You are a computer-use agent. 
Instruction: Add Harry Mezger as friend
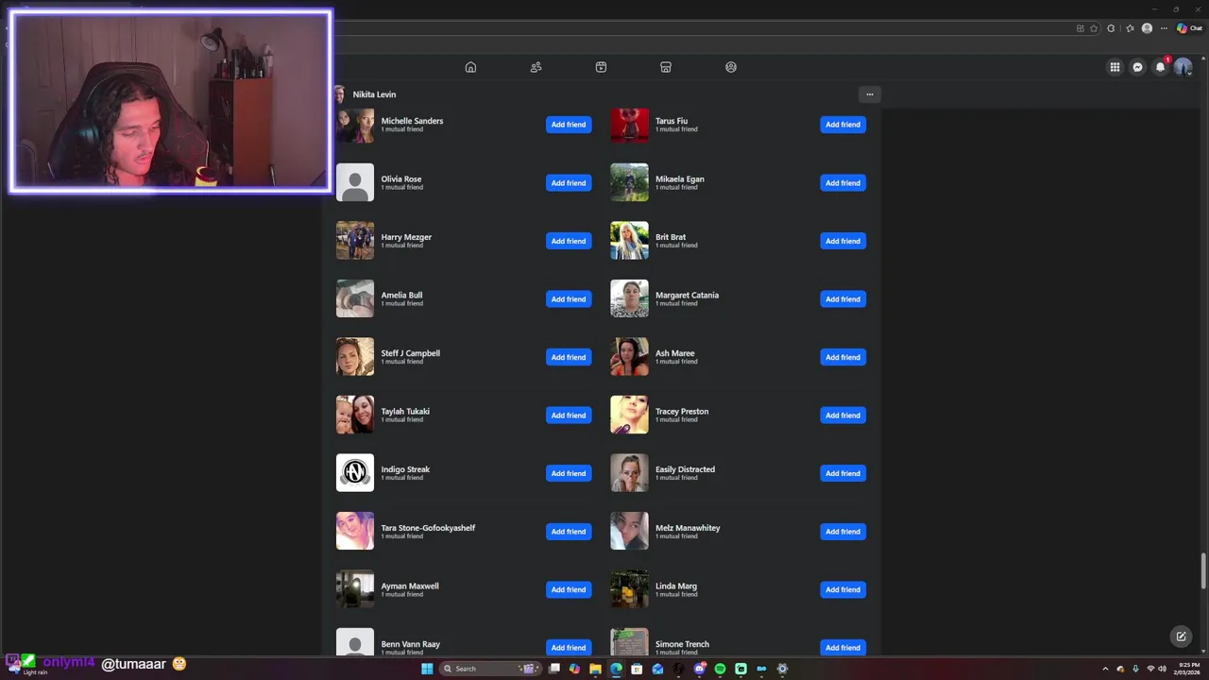(569, 241)
